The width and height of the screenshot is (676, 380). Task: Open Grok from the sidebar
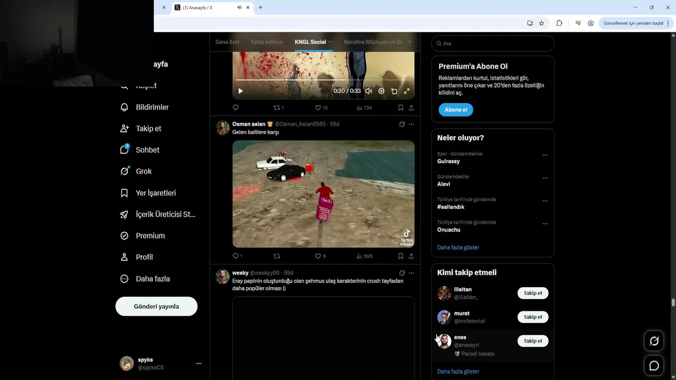(136, 171)
